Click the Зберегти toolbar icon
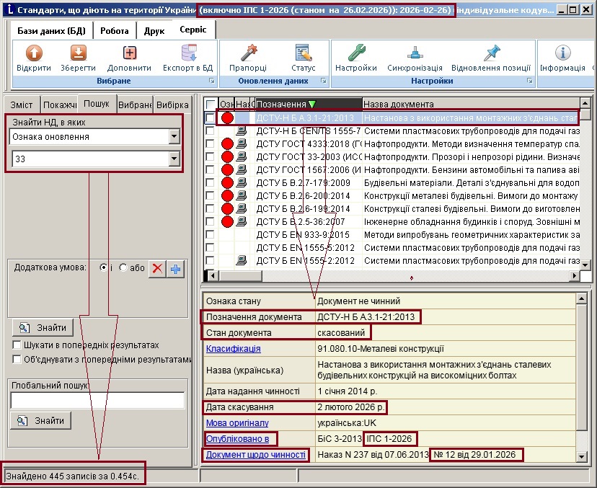The height and width of the screenshot is (488, 597). pos(78,58)
